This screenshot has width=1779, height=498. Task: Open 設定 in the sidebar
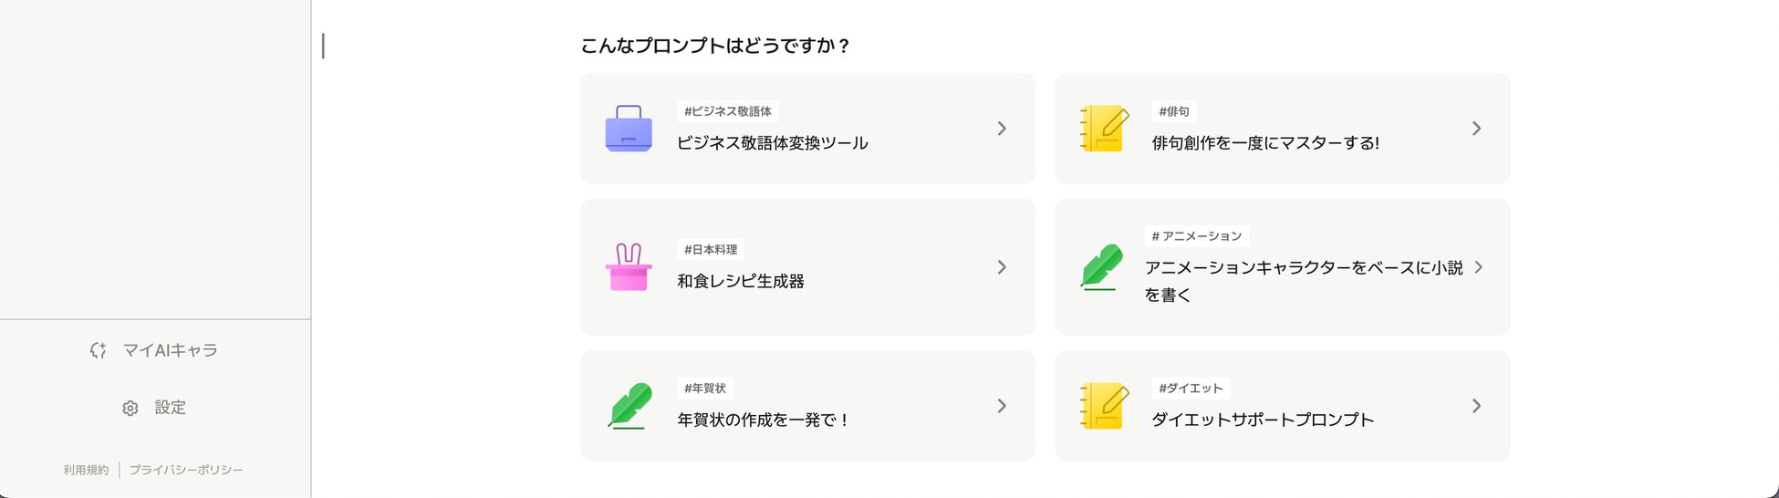point(170,408)
